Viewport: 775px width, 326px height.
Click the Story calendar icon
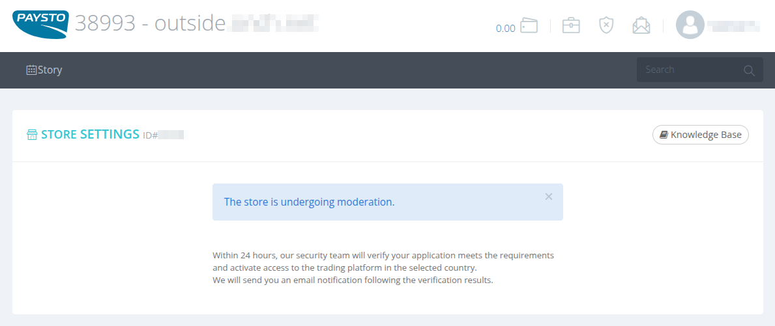coord(31,70)
